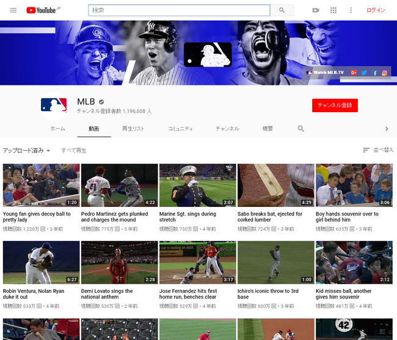Click title 'Boy hands souvenir over to girl behind him'

(x=347, y=217)
